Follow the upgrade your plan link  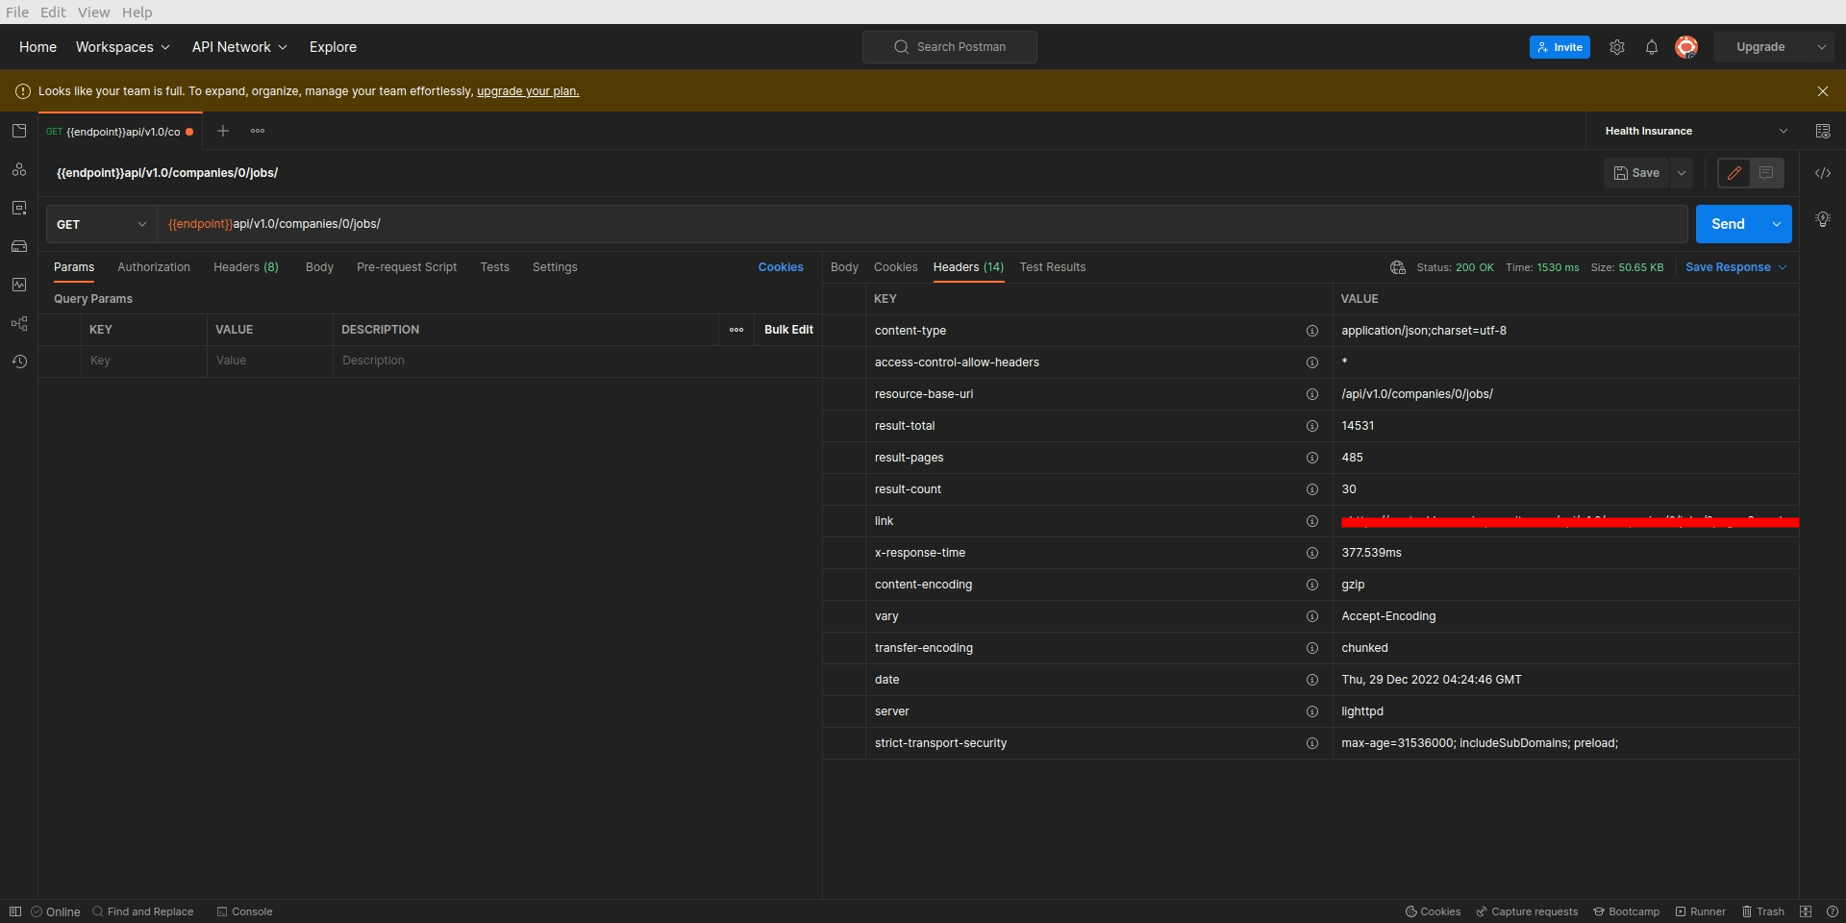tap(528, 91)
